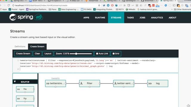Open the ABOUT navigation item

172,18
